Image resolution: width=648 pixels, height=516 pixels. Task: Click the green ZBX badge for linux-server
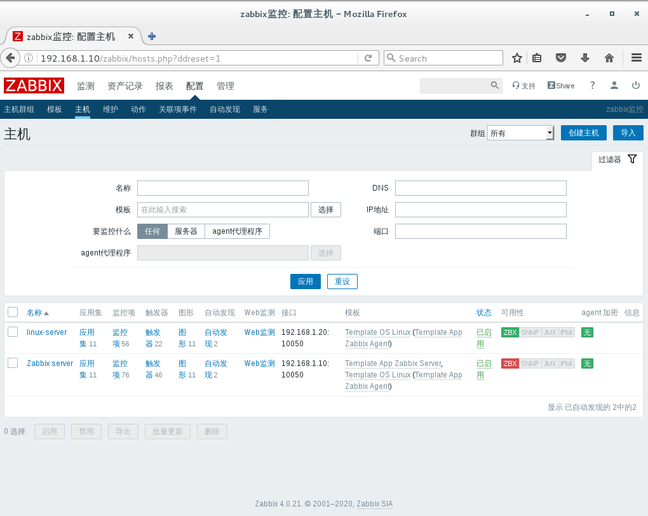pos(510,332)
